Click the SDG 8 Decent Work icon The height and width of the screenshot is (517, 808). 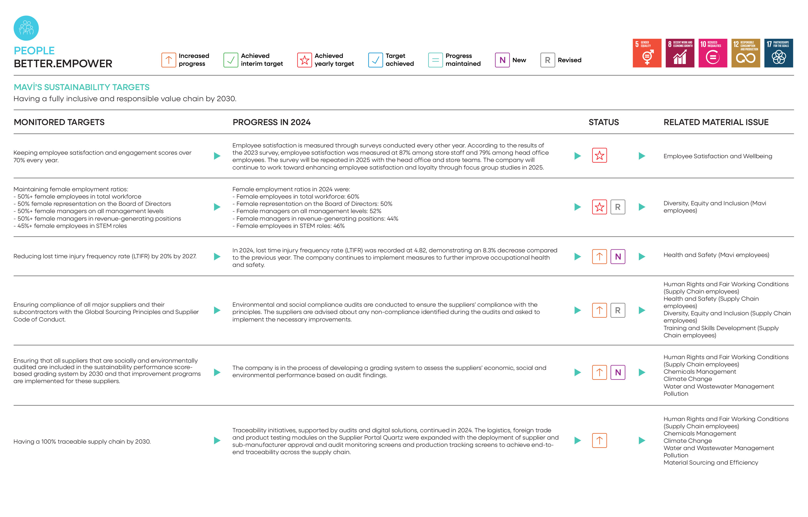pos(680,53)
